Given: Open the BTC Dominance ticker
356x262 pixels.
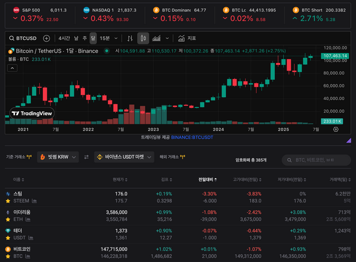Looking at the screenshot, I should pos(180,15).
